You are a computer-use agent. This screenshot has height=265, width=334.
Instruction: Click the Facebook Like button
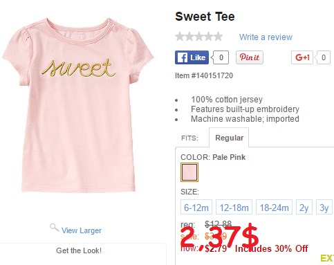[192, 57]
